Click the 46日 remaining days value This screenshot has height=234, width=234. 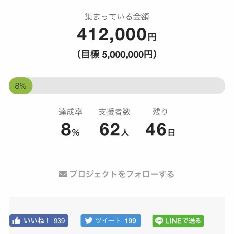pyautogui.click(x=160, y=130)
